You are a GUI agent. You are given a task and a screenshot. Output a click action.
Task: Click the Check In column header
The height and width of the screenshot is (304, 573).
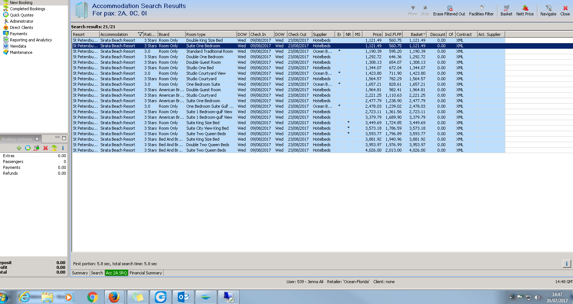(262, 34)
